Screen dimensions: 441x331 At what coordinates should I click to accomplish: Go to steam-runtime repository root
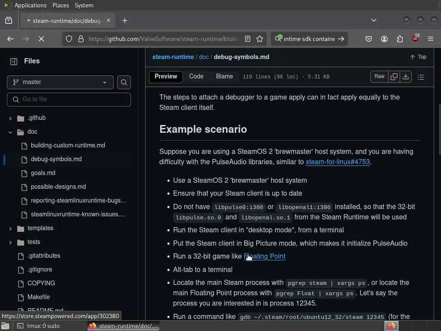pyautogui.click(x=173, y=57)
